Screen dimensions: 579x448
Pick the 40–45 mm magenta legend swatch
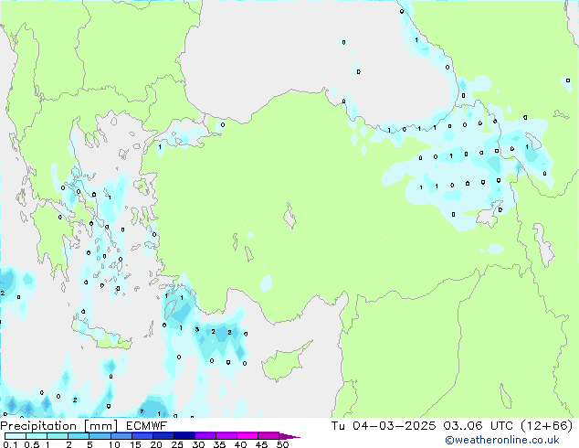247,436
